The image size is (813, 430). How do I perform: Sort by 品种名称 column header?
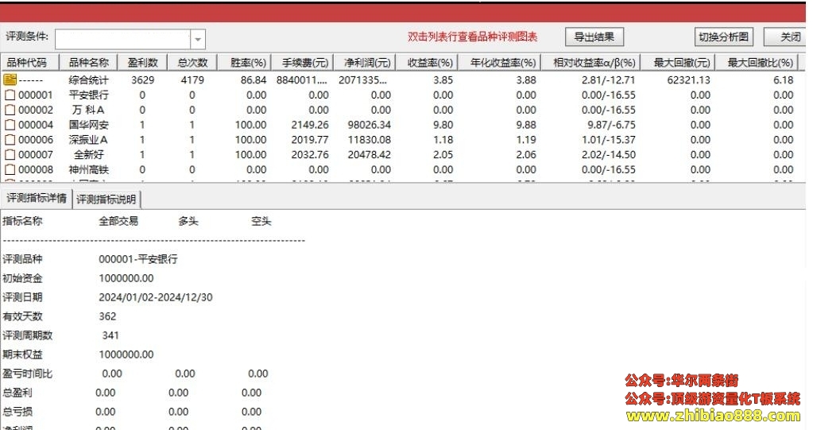[89, 62]
